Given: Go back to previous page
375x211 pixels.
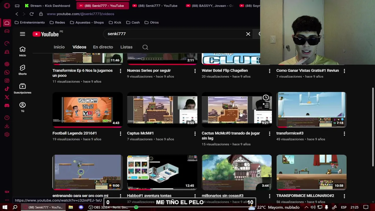Looking at the screenshot, I should (x=17, y=14).
